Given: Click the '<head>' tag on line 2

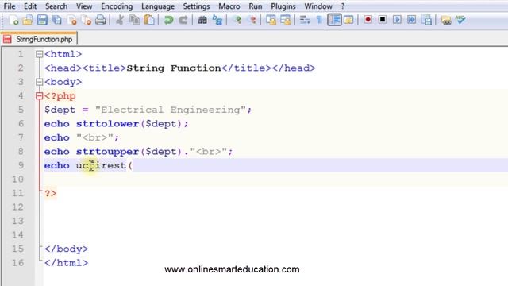Looking at the screenshot, I should (x=63, y=68).
